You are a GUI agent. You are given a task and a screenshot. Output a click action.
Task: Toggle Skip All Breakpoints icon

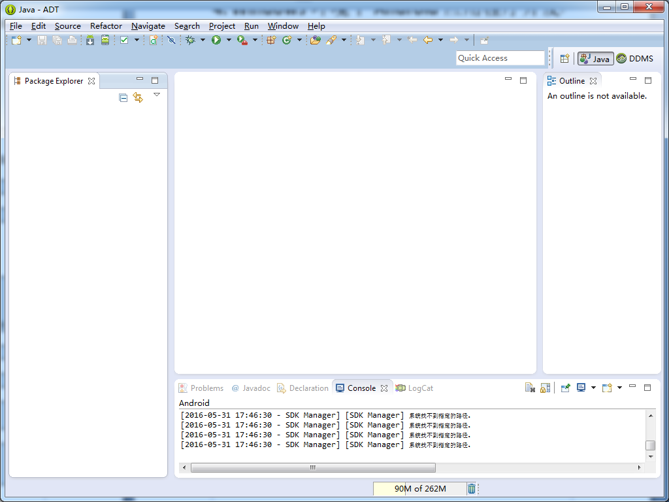click(172, 40)
